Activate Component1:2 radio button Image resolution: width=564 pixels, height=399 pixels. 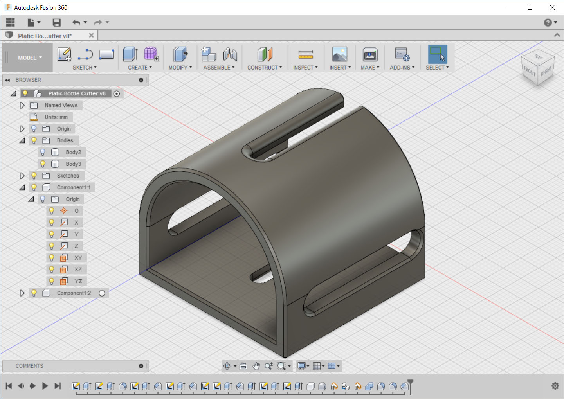[x=102, y=293]
